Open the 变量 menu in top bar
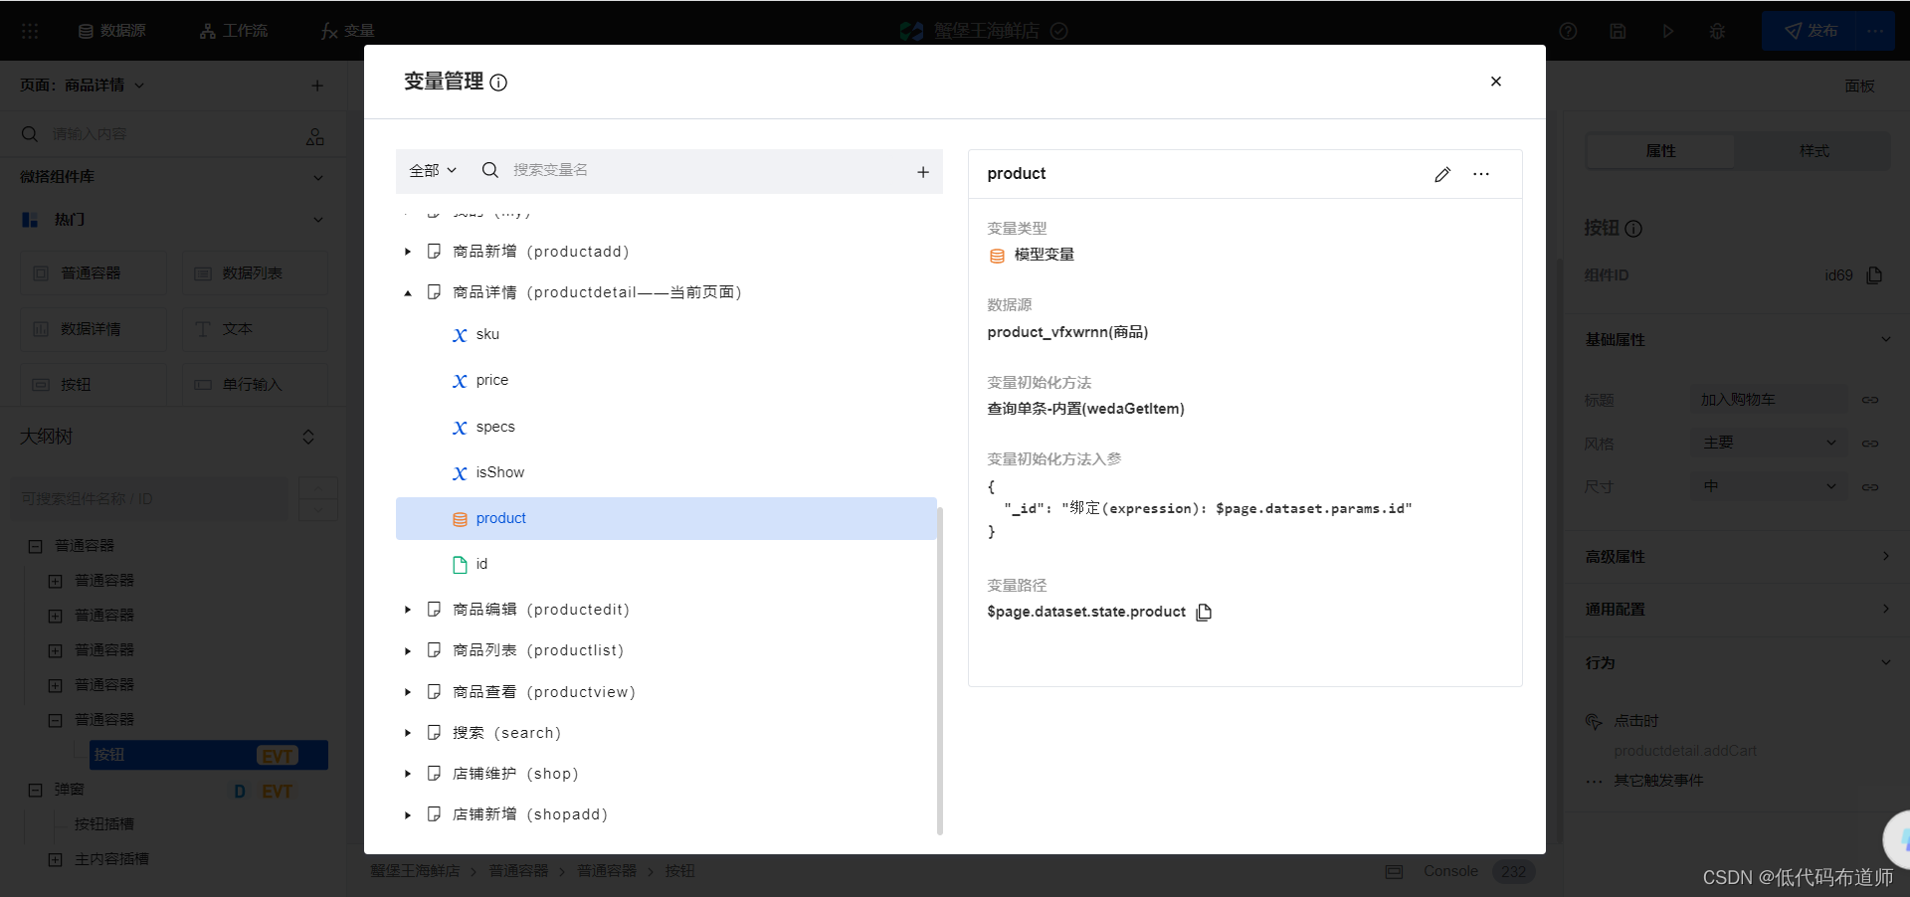1910x897 pixels. click(348, 31)
